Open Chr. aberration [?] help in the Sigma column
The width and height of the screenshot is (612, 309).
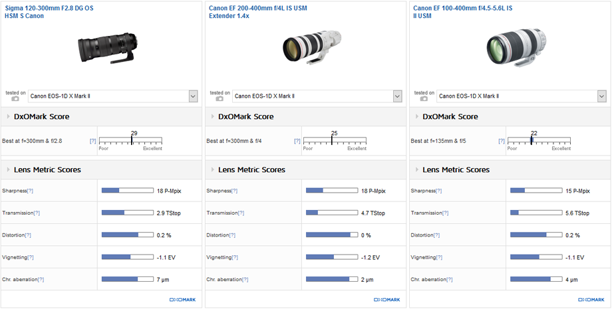coord(41,280)
